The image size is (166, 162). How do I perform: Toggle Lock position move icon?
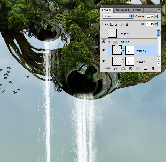coord(122,24)
